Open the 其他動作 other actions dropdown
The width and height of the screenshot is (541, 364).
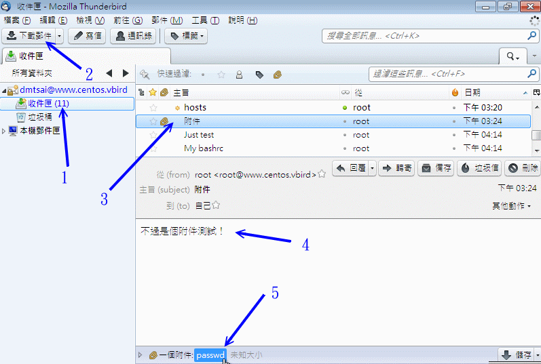(x=511, y=205)
